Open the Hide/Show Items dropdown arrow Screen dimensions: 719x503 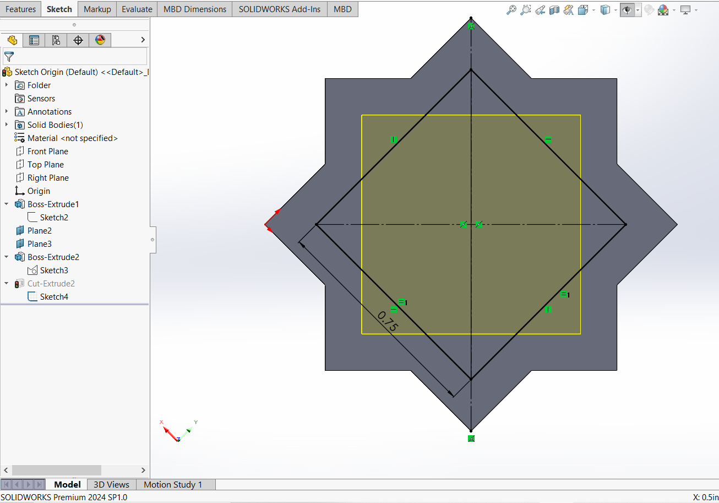tap(638, 10)
